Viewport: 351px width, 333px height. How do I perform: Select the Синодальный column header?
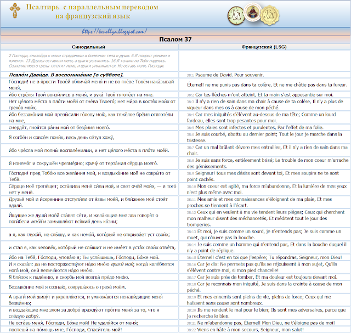point(88,47)
